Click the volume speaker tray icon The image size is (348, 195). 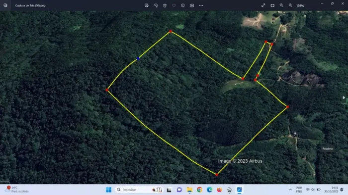(x=313, y=190)
